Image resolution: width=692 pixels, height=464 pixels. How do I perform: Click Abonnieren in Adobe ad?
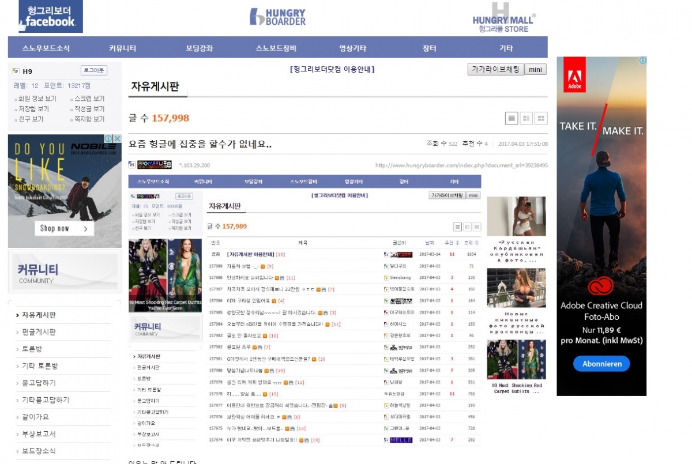(x=601, y=364)
